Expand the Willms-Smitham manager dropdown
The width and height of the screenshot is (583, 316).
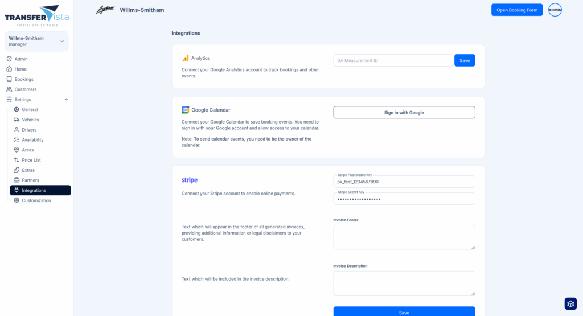coord(62,41)
